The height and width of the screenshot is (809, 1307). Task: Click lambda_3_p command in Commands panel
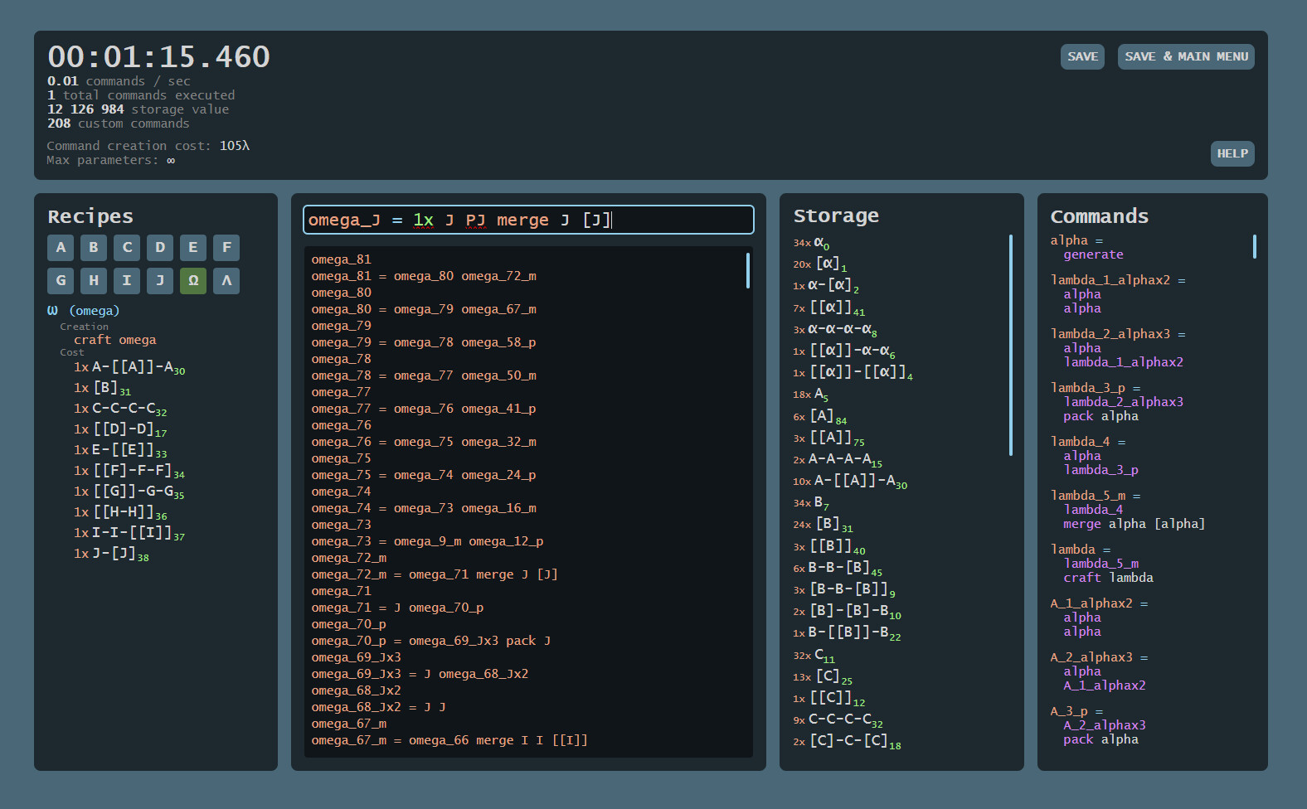click(x=1087, y=388)
